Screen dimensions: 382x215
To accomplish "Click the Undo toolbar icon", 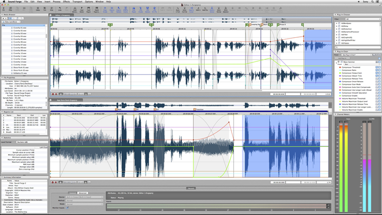I will pos(60,9).
